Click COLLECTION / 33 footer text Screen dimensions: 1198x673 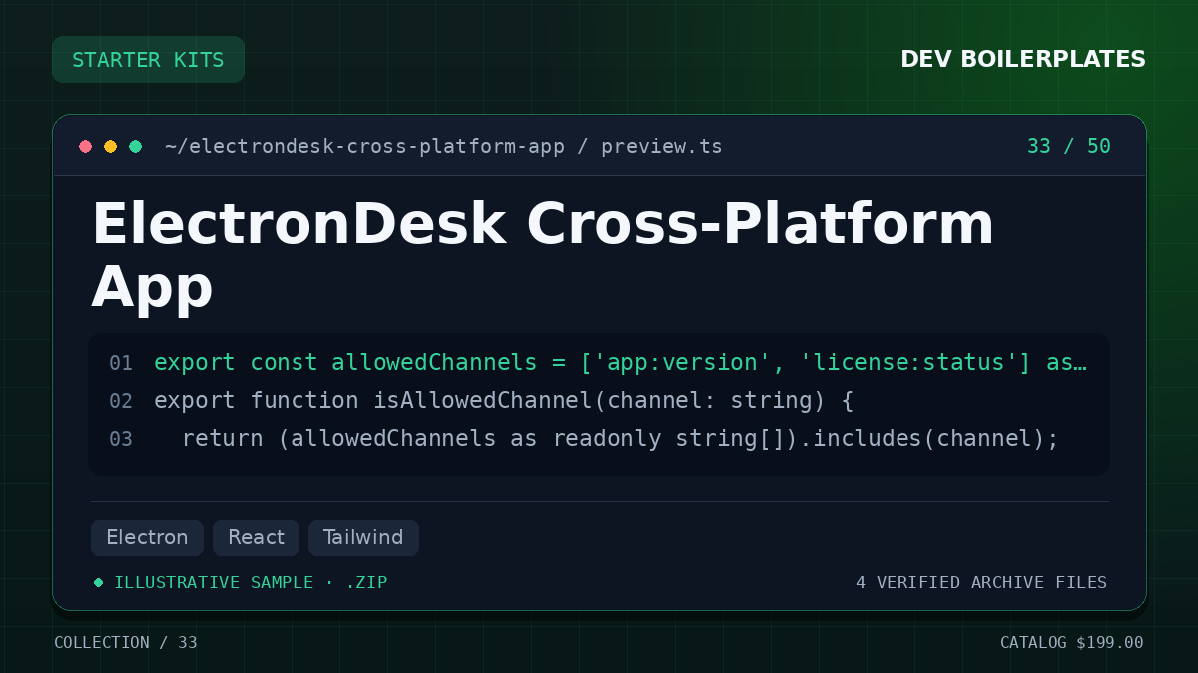(126, 643)
